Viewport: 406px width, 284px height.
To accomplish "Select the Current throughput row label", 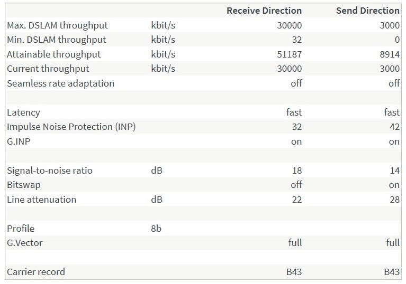I will pyautogui.click(x=48, y=69).
